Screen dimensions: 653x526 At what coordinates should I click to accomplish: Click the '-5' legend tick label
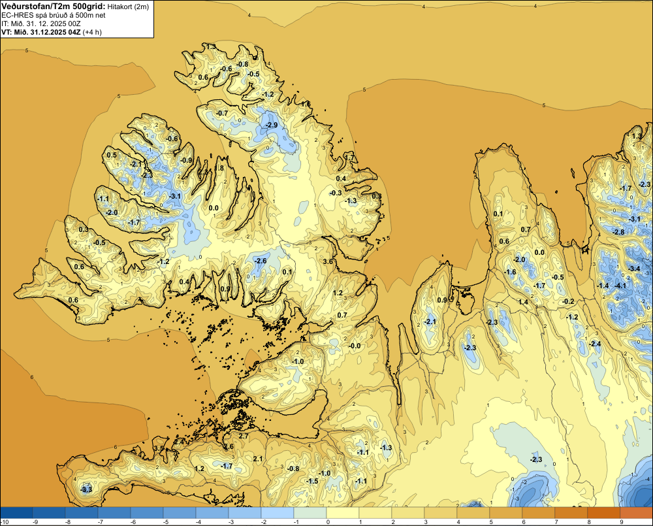click(166, 522)
